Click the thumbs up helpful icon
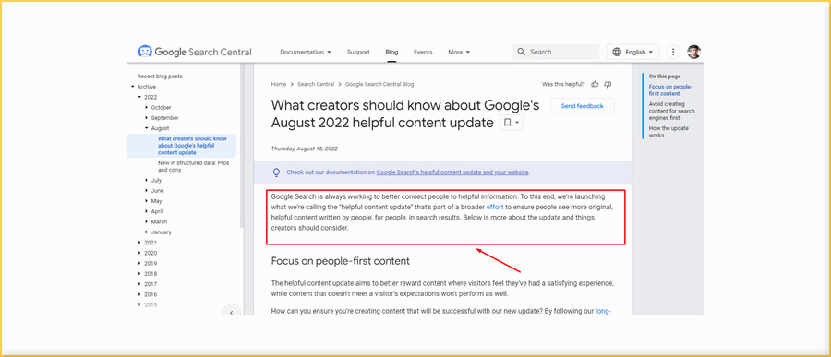This screenshot has height=357, width=831. [x=595, y=84]
